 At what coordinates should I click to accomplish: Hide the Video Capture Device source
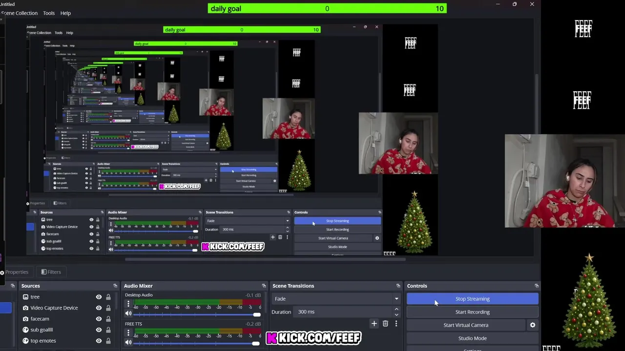coord(99,308)
